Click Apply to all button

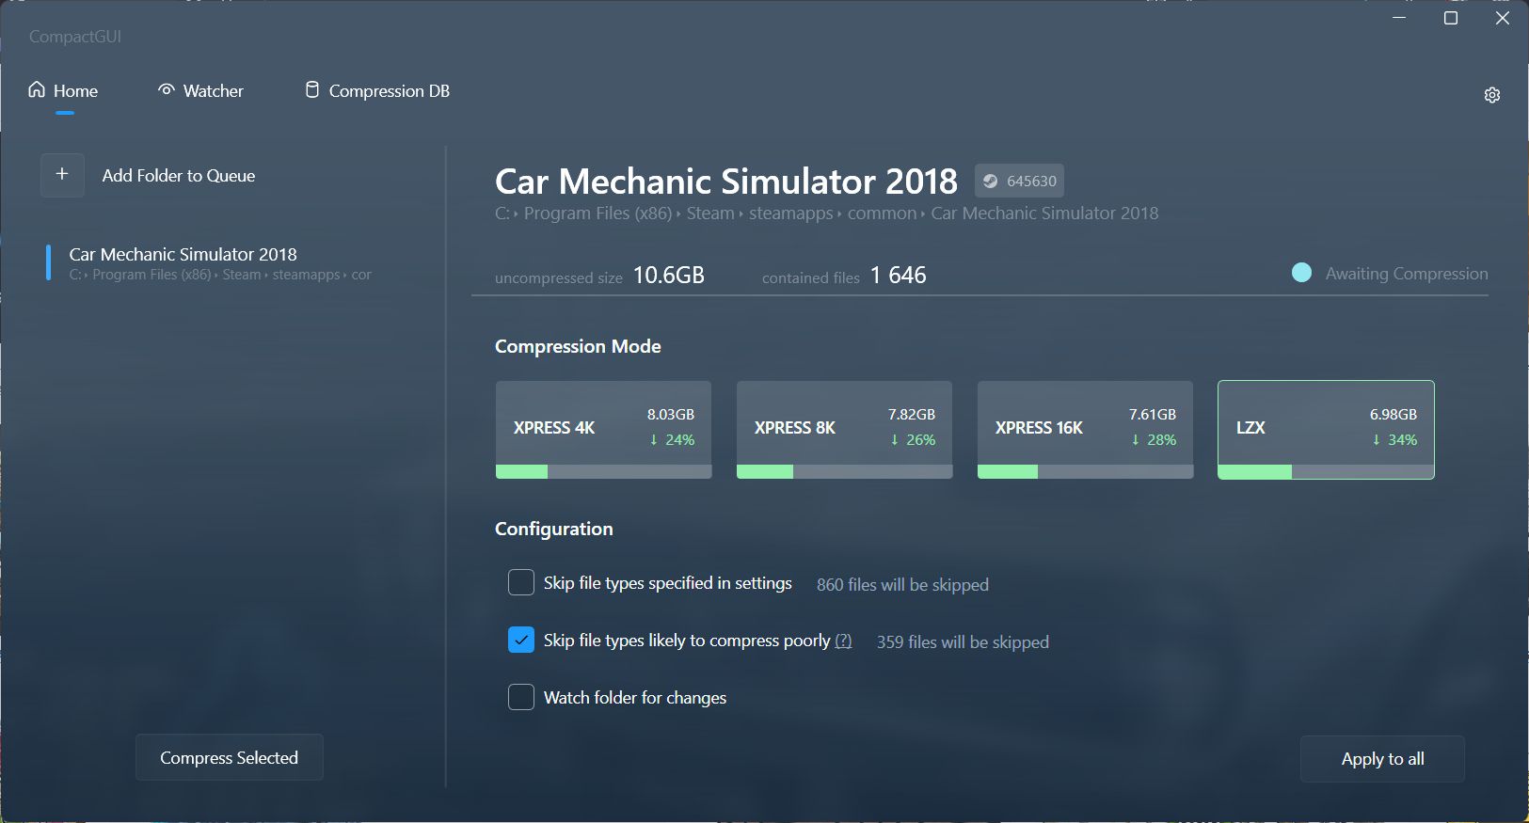(1382, 759)
